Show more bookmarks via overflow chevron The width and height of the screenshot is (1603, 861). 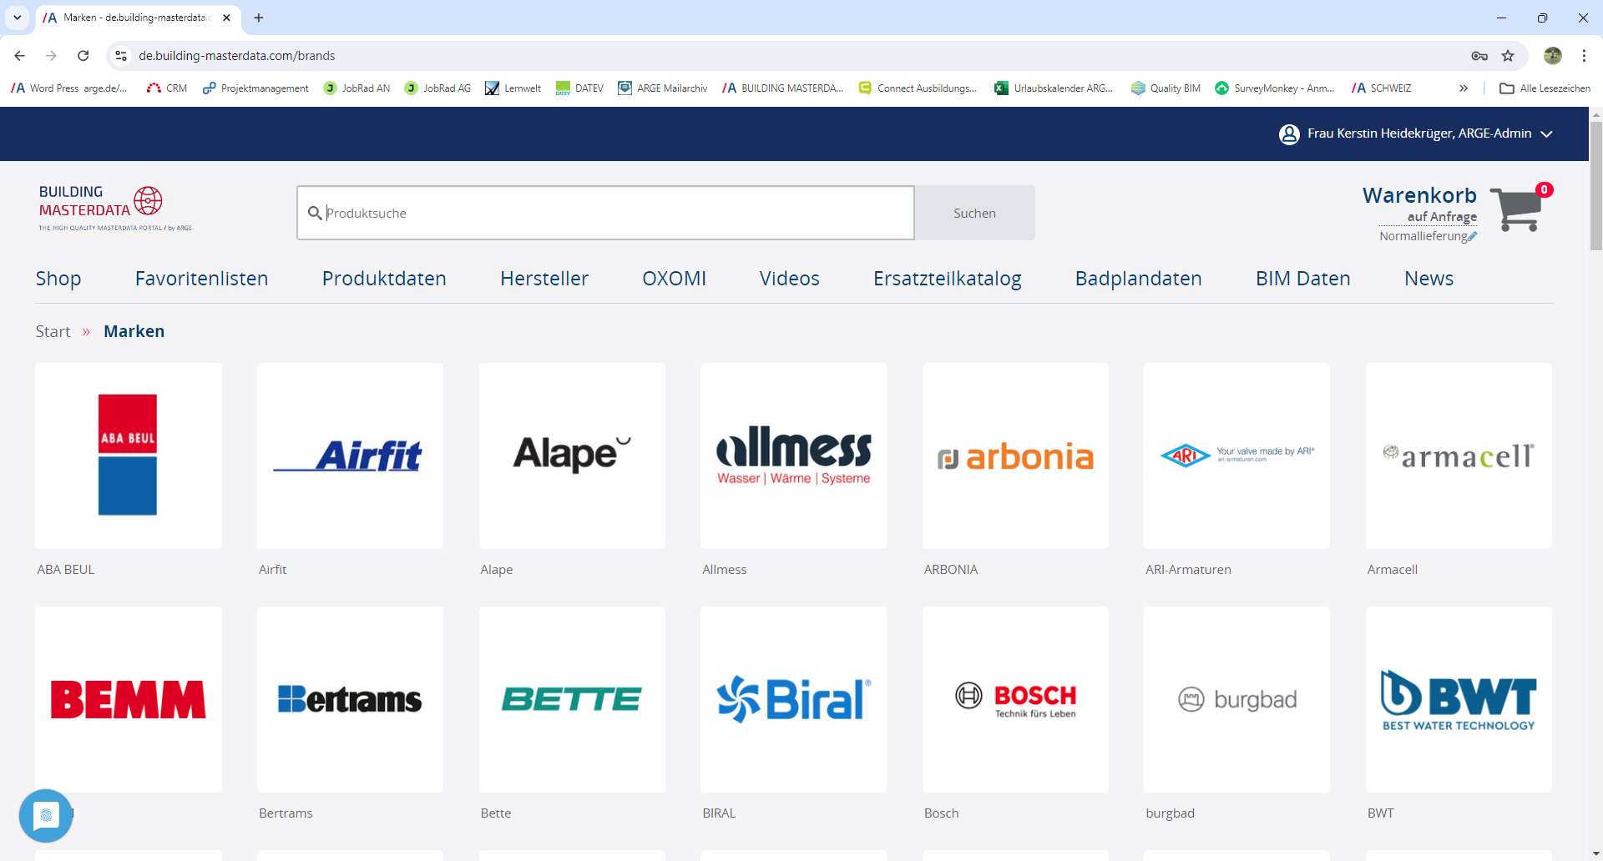point(1464,88)
